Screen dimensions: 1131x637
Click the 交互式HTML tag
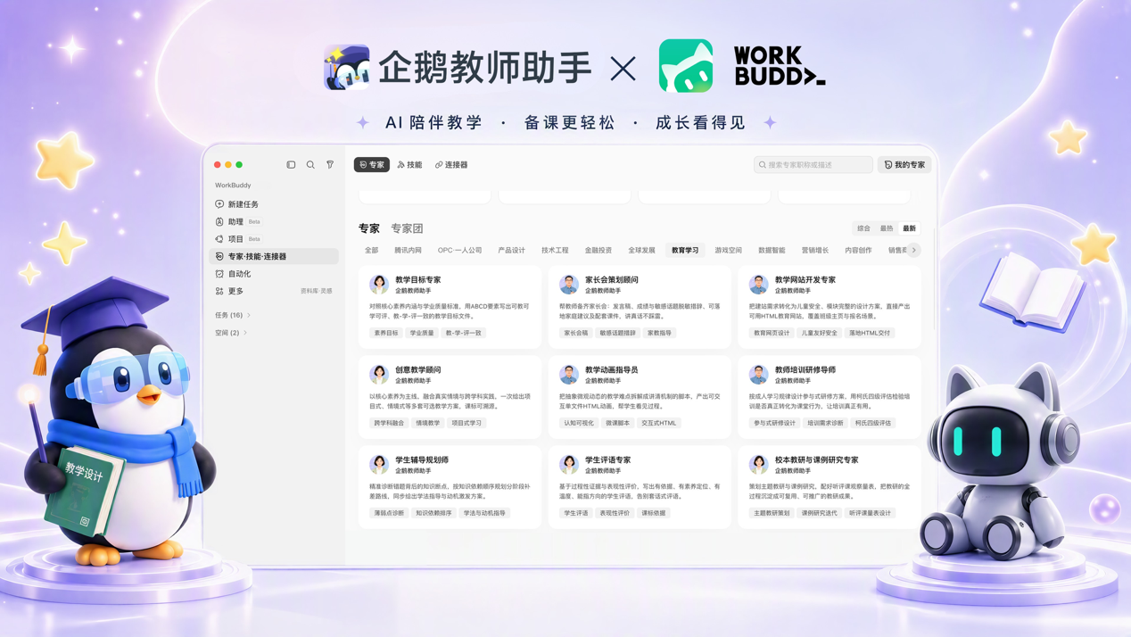[659, 423]
